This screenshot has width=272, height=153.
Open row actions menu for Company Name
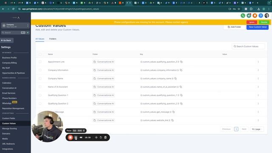(x=258, y=78)
